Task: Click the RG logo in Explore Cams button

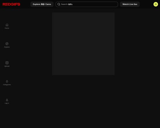Action: coord(43,4)
